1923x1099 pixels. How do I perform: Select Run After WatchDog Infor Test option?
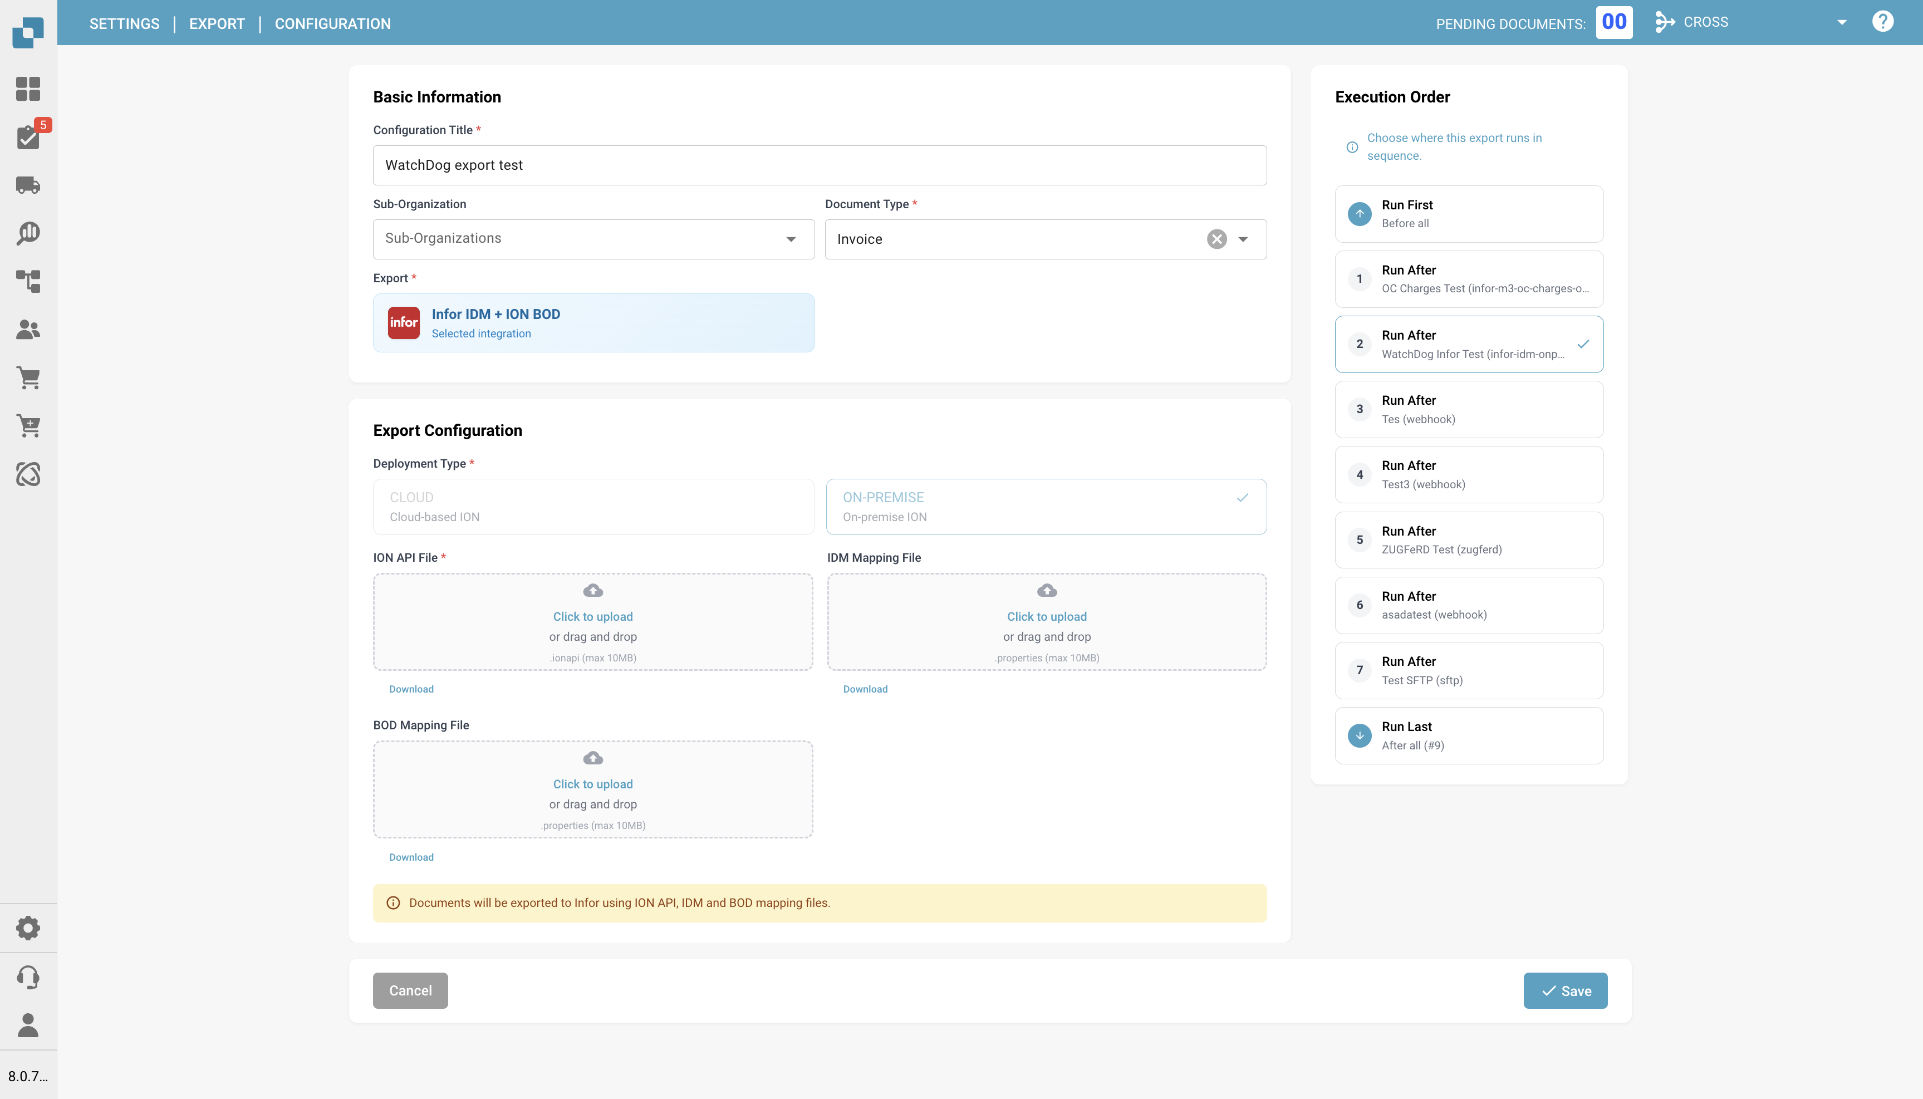click(1469, 344)
